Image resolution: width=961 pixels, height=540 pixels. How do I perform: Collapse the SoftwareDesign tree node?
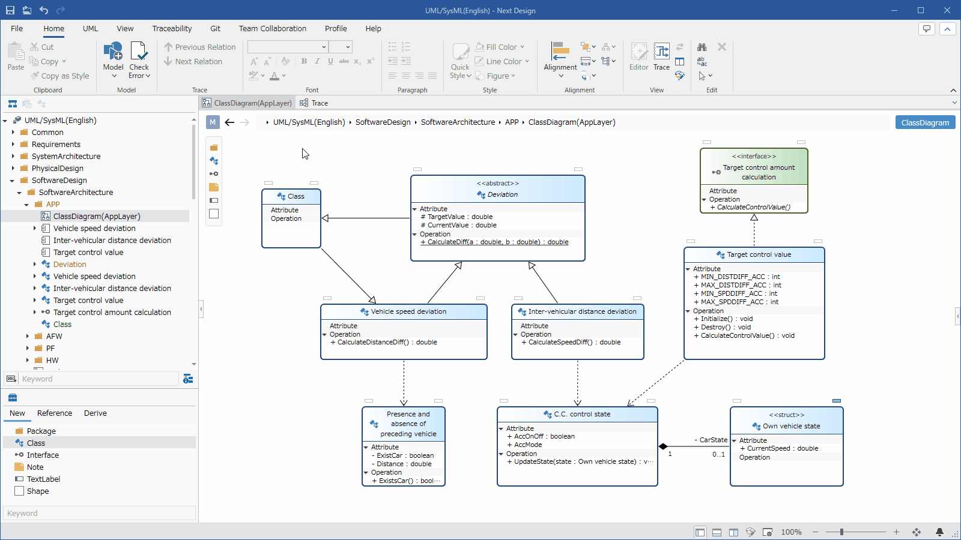[x=13, y=180]
